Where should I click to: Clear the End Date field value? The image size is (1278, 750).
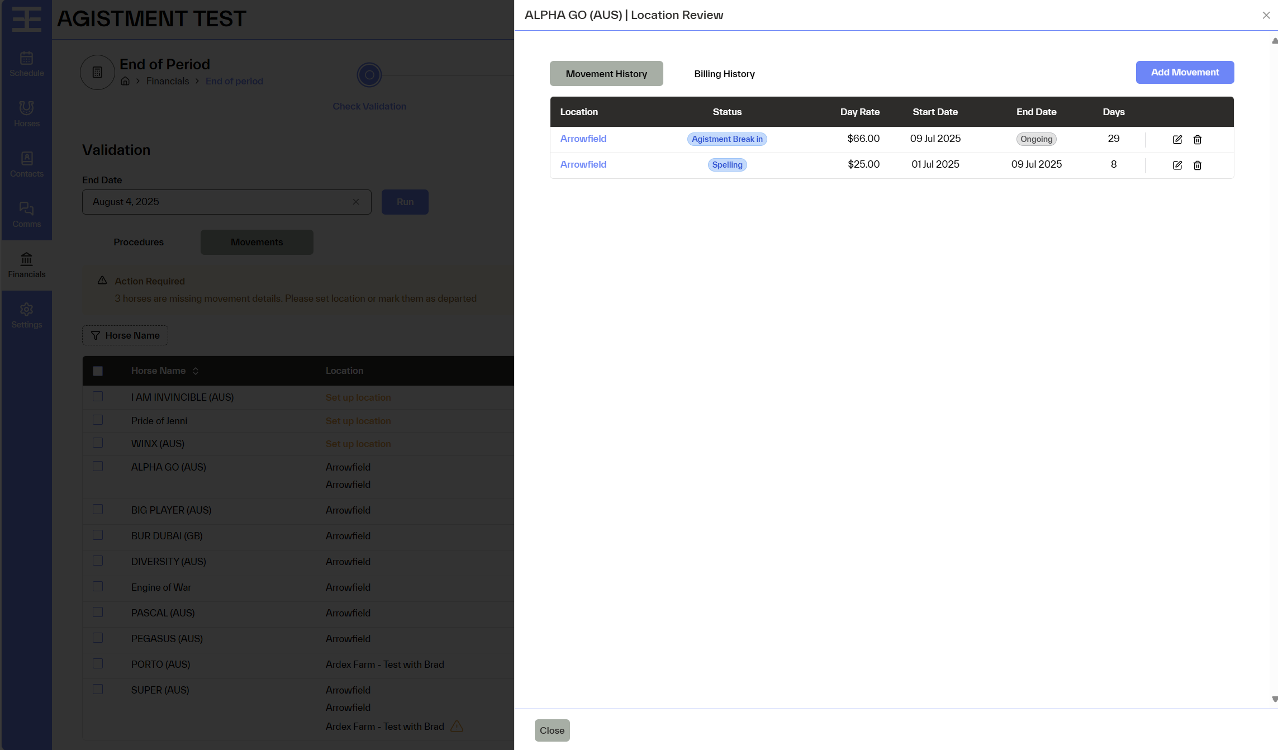[x=356, y=202]
